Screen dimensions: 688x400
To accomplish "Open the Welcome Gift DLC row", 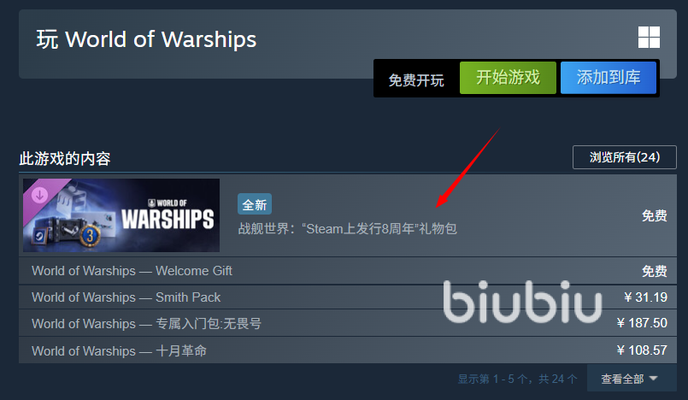I will 348,271.
